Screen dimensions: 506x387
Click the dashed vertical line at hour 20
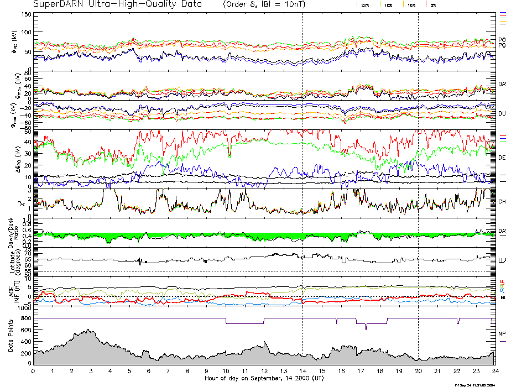coord(418,166)
